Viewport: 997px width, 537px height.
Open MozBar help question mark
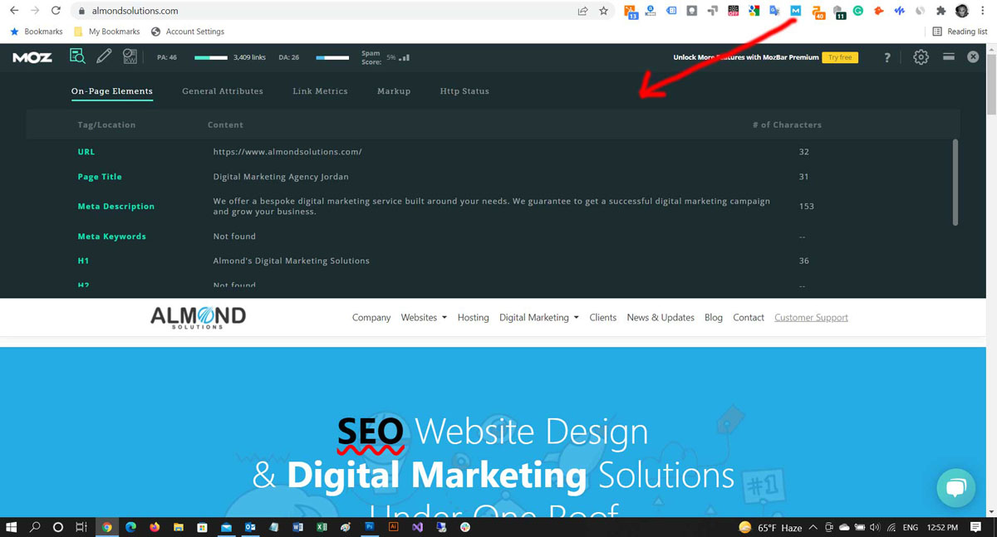(x=887, y=57)
